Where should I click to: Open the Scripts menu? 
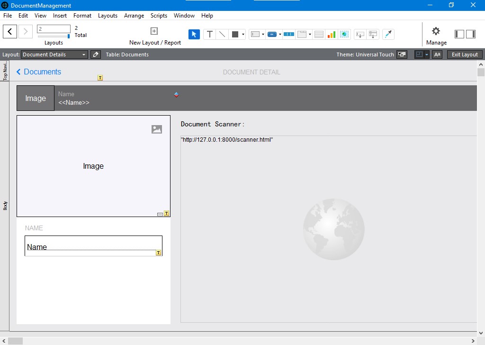click(x=159, y=16)
